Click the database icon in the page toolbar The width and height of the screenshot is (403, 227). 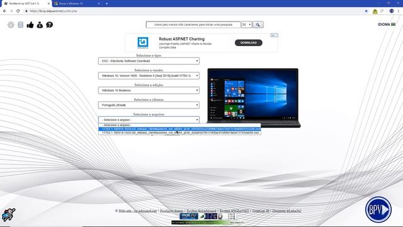pyautogui.click(x=21, y=25)
